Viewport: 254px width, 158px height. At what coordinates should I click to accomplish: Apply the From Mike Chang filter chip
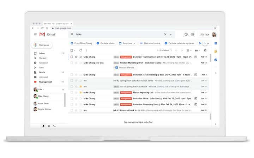81,43
